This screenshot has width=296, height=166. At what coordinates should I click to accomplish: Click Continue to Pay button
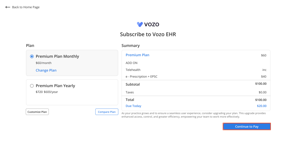click(x=247, y=127)
